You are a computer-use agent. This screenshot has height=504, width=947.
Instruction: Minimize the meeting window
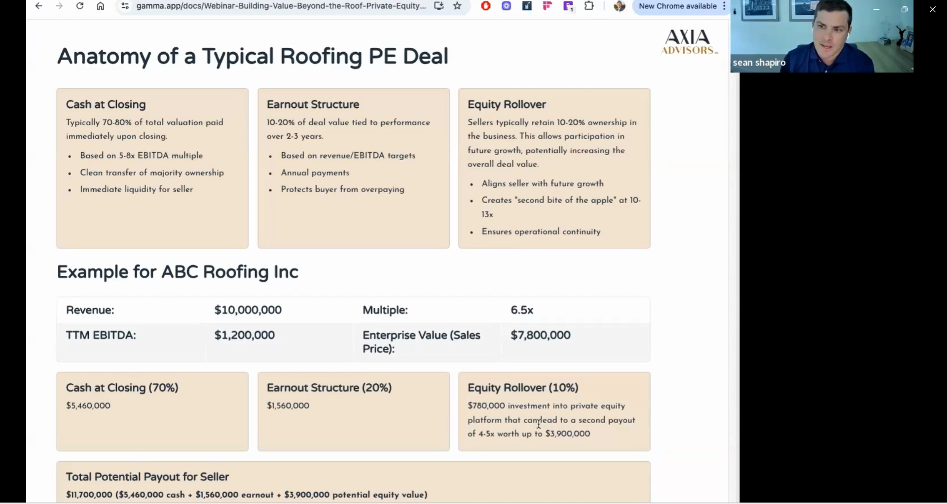coord(876,9)
